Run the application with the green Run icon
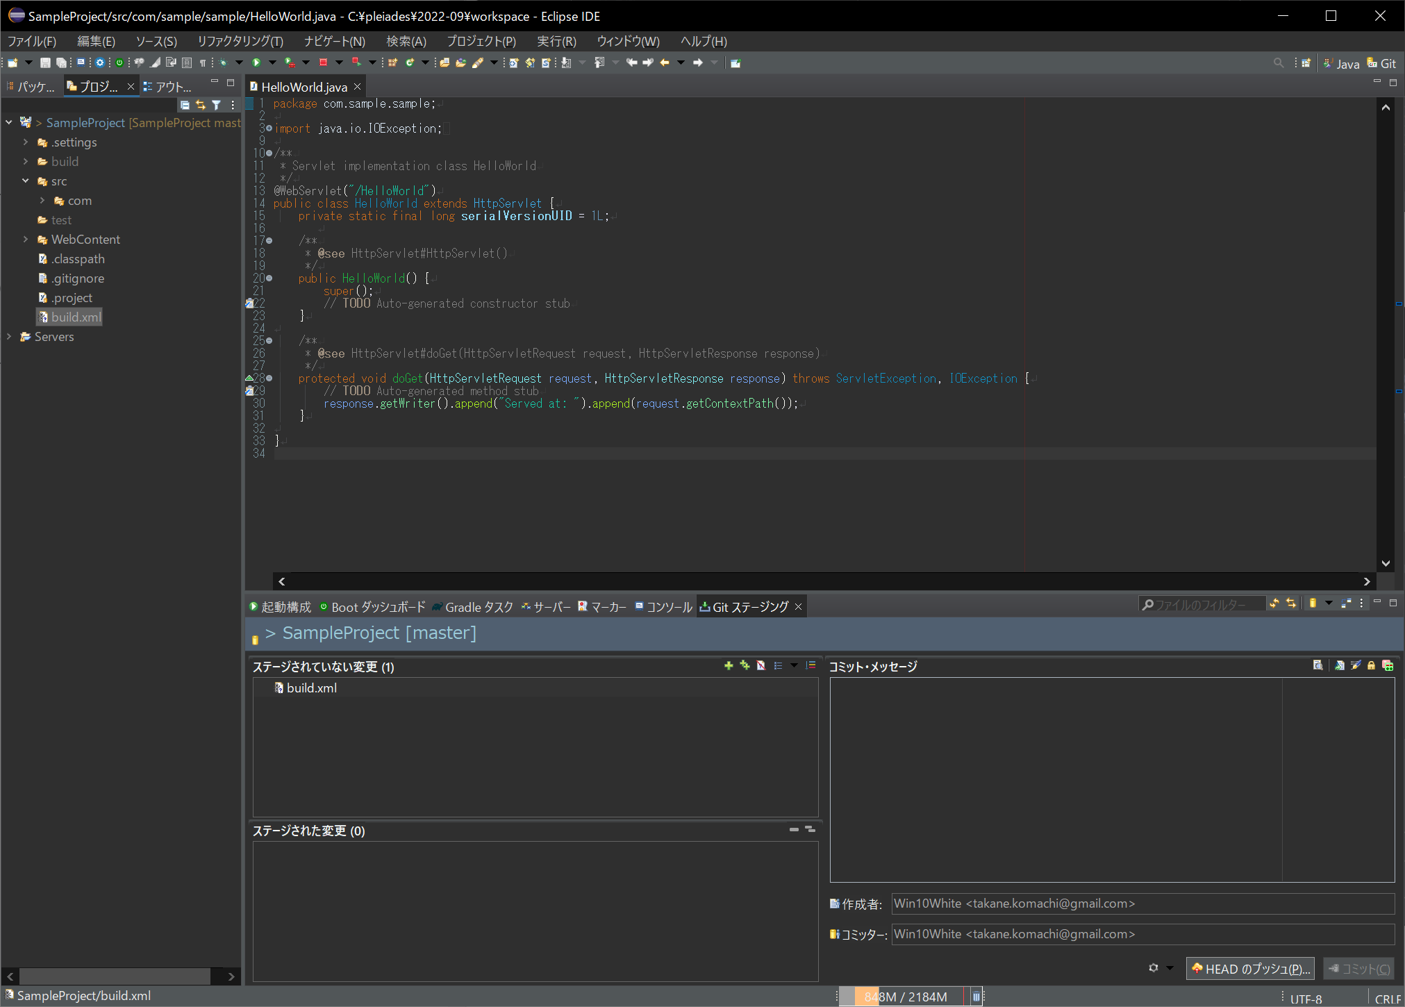This screenshot has width=1405, height=1007. (x=256, y=63)
